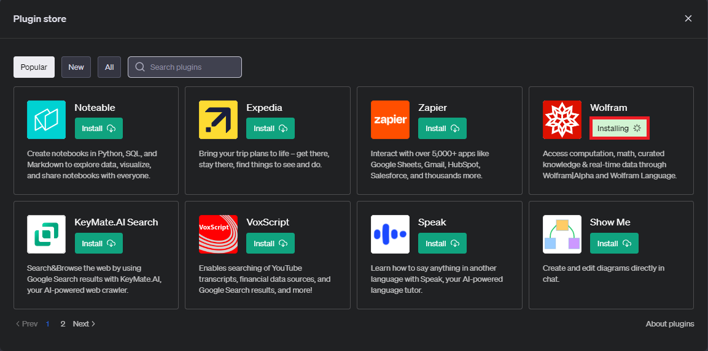
Task: Click the Search plugins input field
Action: (x=190, y=67)
